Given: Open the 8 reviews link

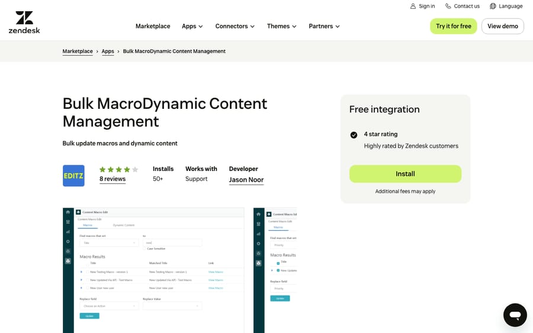Looking at the screenshot, I should coord(113,179).
